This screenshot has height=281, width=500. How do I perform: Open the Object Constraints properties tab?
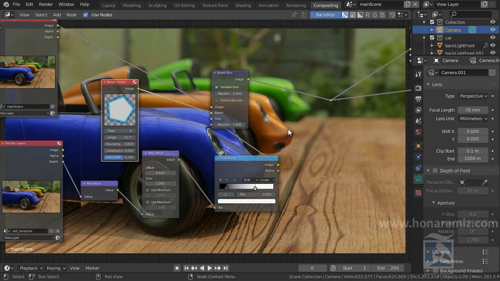[418, 168]
